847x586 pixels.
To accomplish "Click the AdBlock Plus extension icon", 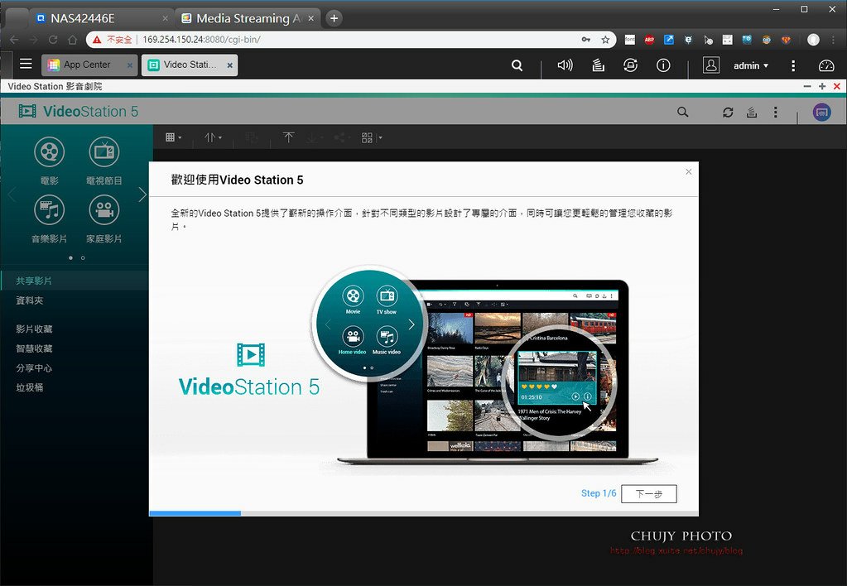I will coord(649,40).
